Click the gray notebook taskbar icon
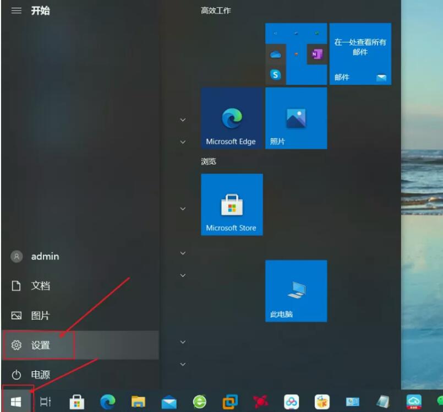This screenshot has height=412, width=443. click(383, 402)
